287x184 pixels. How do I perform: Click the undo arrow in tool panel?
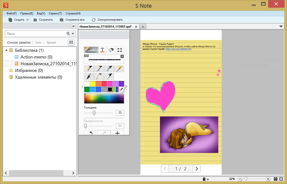tap(91, 133)
